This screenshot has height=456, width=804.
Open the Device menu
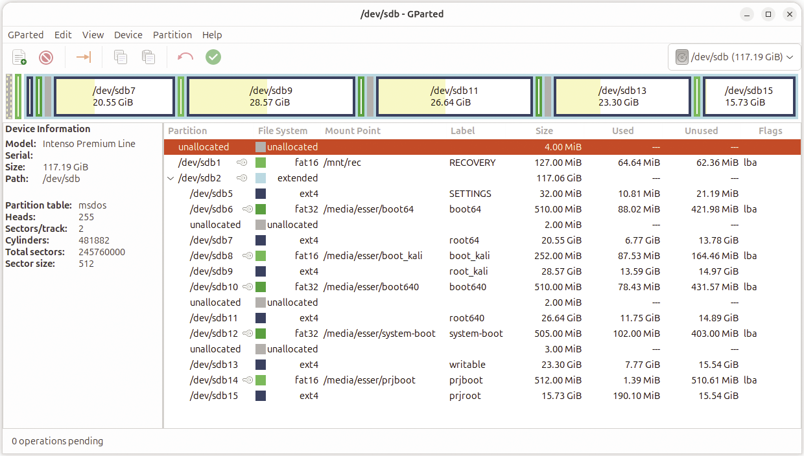coord(128,35)
